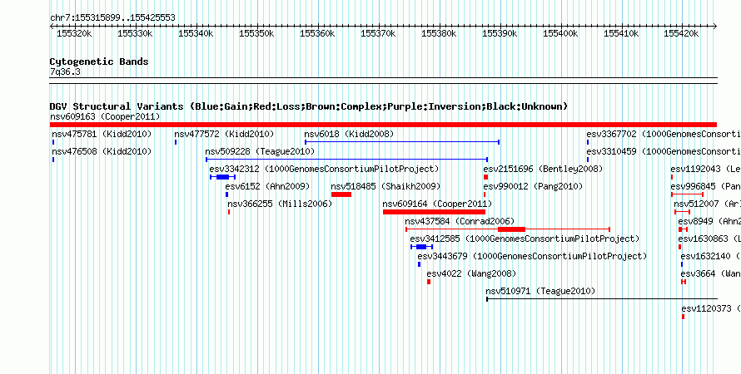The image size is (741, 374).
Task: Select esv990012 (Pang2010) label
Action: (533, 186)
